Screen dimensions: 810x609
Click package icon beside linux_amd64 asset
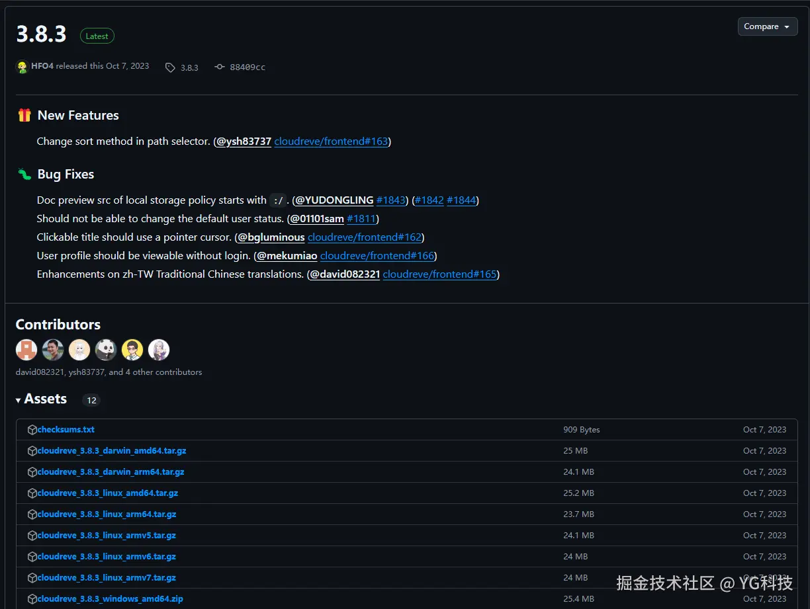coord(32,493)
